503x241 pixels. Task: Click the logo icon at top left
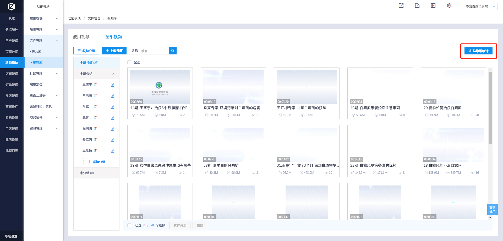tap(11, 6)
